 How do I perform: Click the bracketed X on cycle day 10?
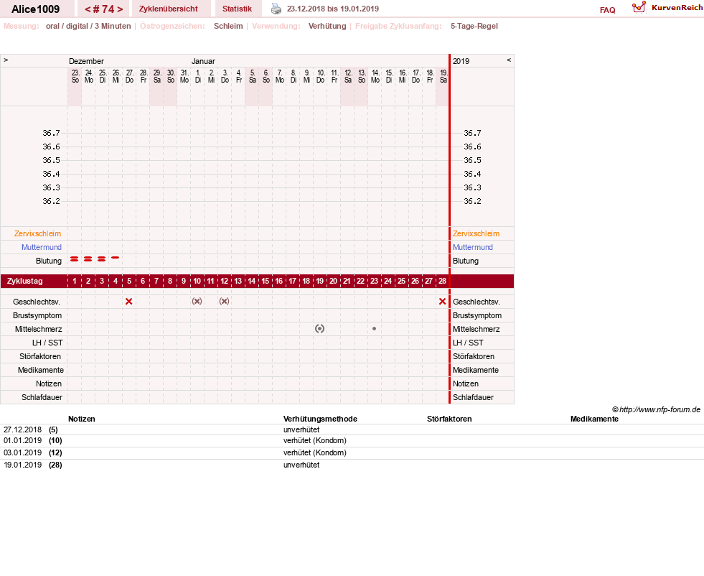pyautogui.click(x=197, y=302)
